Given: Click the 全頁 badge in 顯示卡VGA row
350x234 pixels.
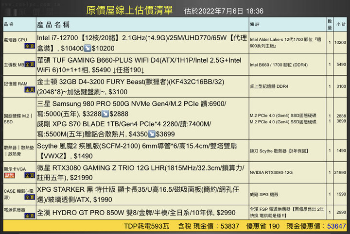Looking at the screenshot, I should pyautogui.click(x=30, y=175).
